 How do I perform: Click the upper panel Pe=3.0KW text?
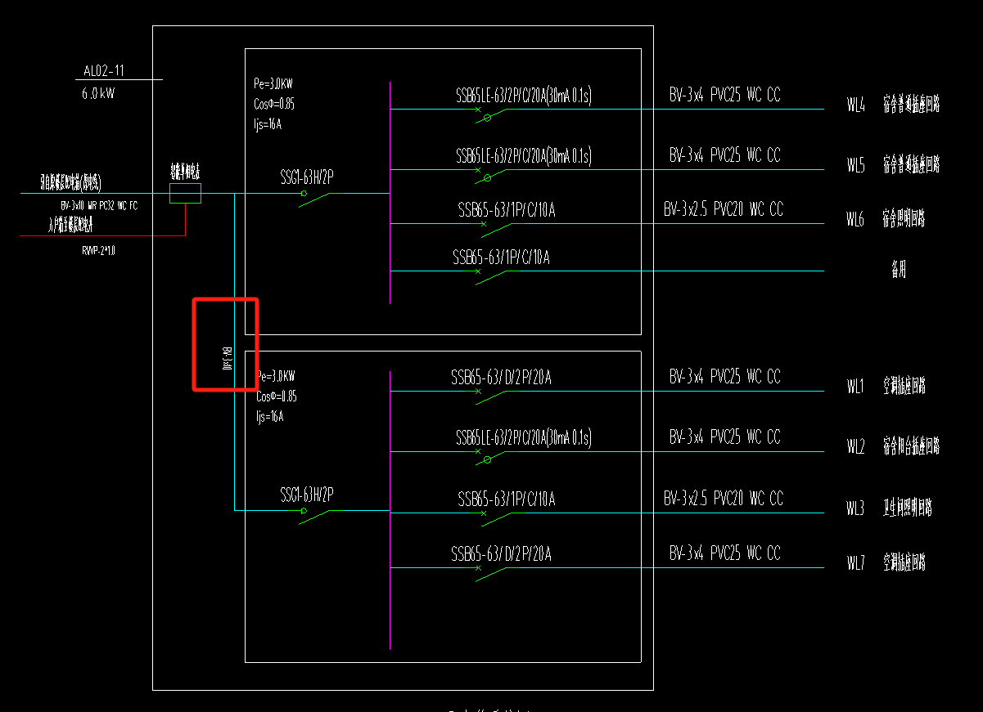274,84
